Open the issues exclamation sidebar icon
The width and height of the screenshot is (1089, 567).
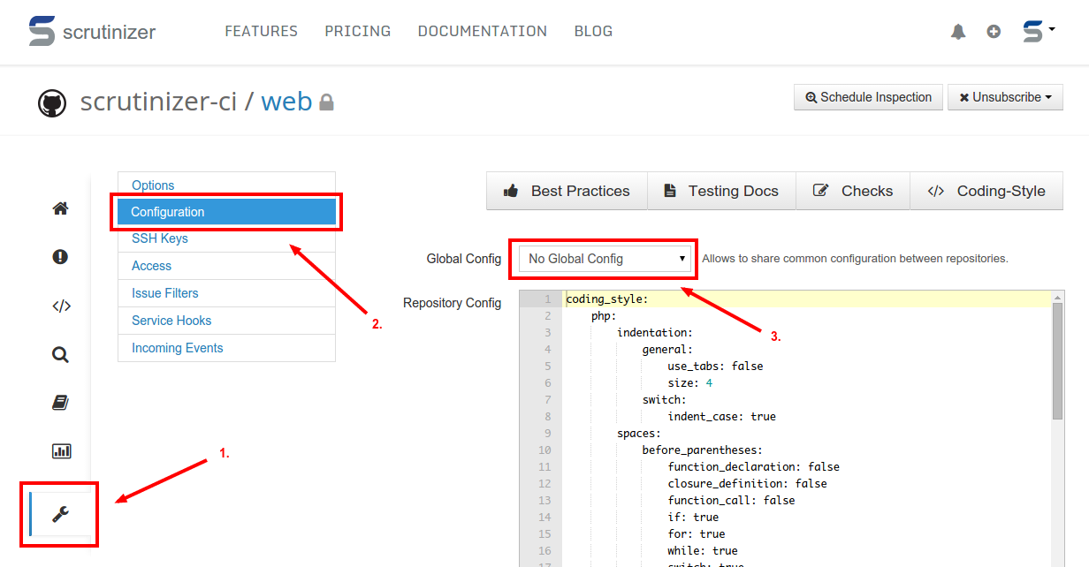pos(60,257)
